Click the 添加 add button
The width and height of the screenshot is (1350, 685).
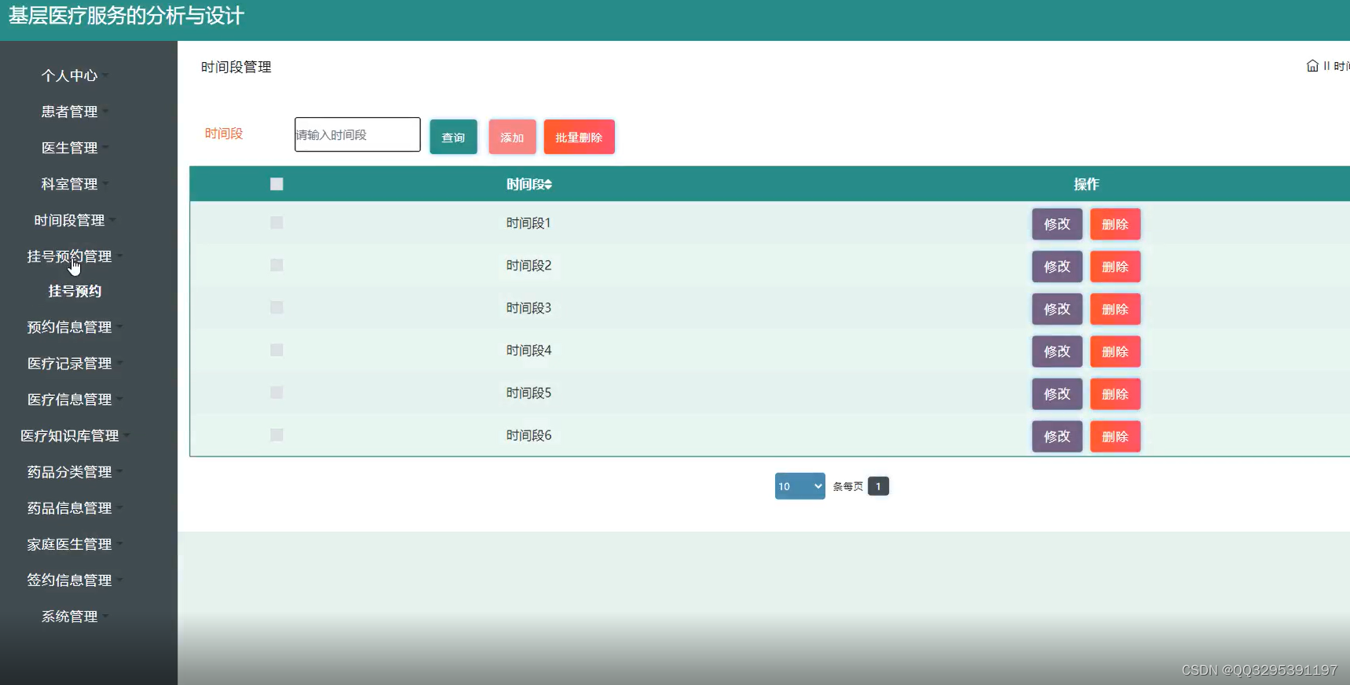pos(512,137)
